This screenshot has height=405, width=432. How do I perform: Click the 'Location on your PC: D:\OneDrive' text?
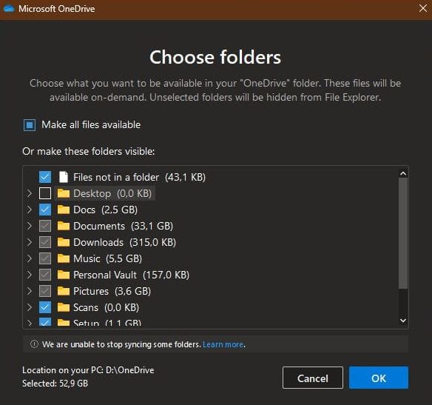[88, 370]
